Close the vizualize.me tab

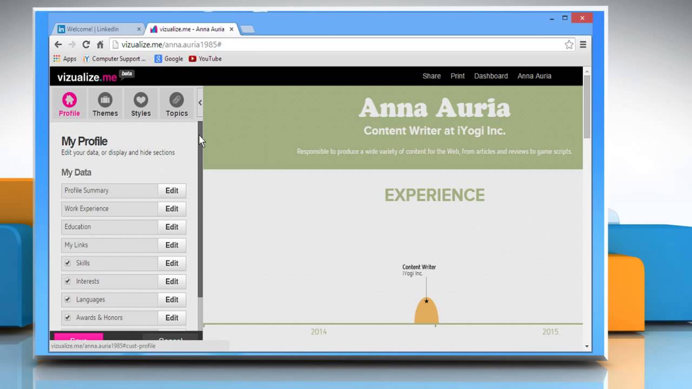[230, 29]
